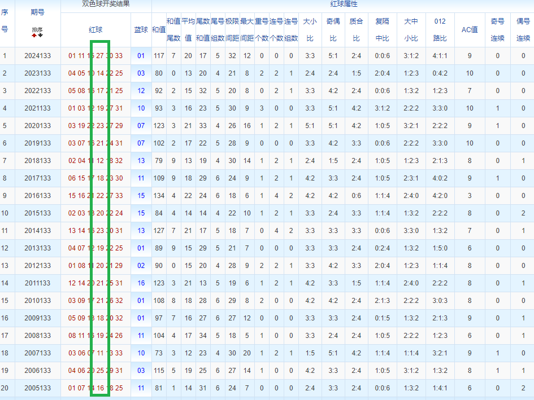Select issue number 2006133
The image size is (534, 400).
(x=37, y=371)
